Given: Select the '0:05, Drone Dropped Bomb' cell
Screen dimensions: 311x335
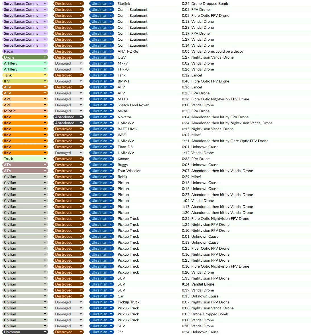Looking at the screenshot, I should point(205,314).
